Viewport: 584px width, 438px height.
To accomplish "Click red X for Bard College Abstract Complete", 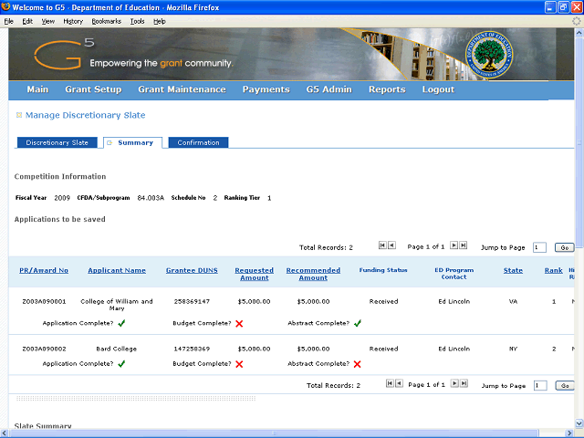I will [357, 363].
